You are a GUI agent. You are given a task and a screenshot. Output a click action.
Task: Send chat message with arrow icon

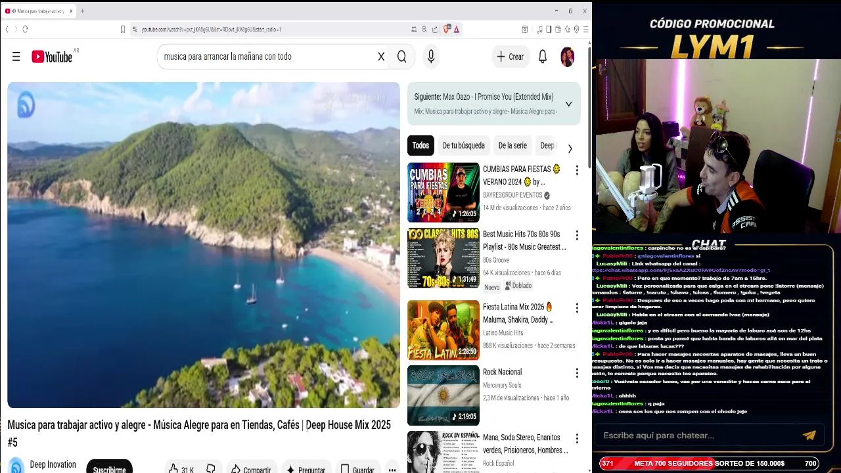(809, 435)
